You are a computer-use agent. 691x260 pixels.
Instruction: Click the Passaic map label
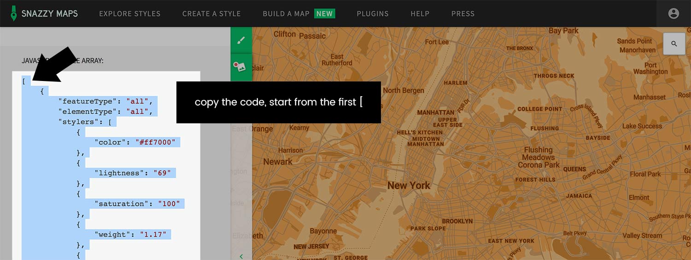pos(312,35)
